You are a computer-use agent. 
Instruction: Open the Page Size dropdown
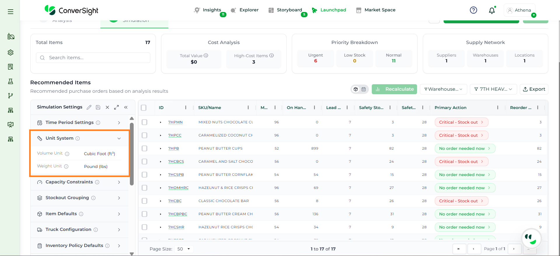184,249
